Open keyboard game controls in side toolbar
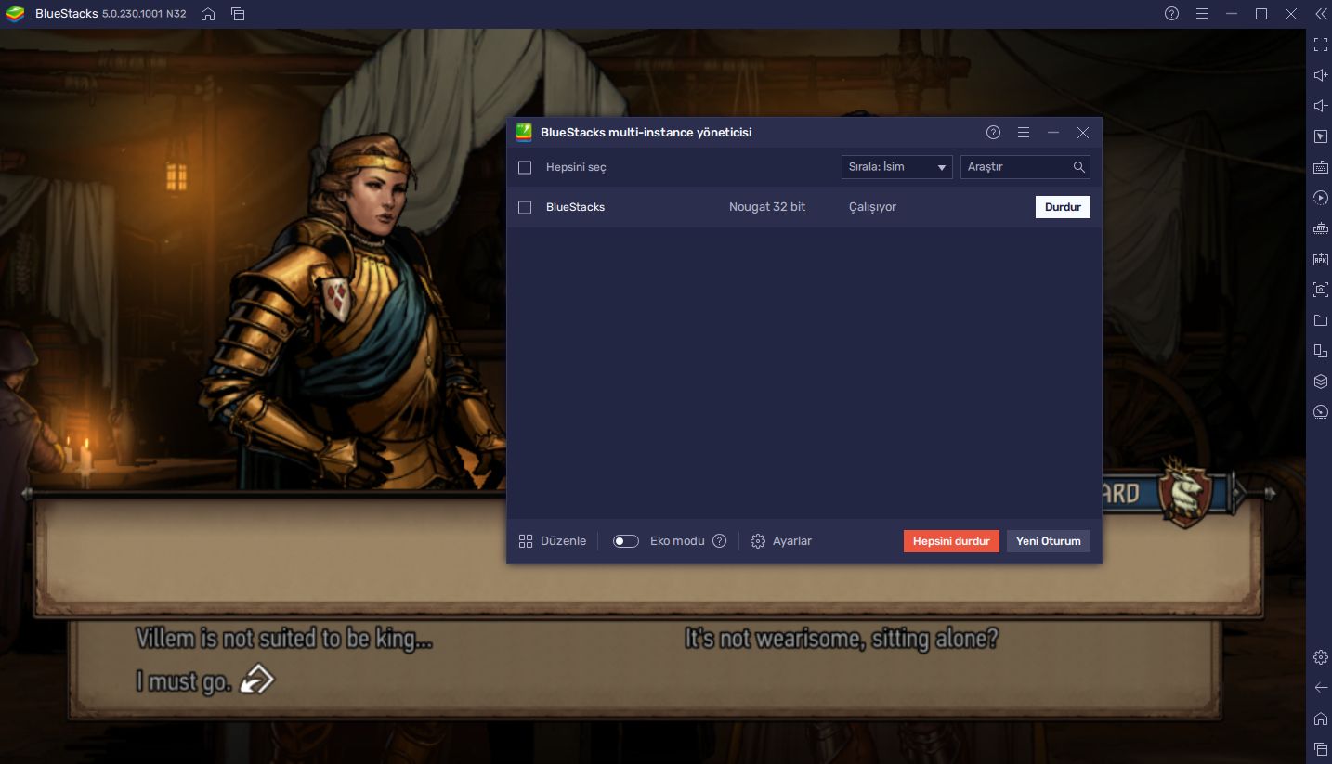The width and height of the screenshot is (1332, 764). 1321,167
